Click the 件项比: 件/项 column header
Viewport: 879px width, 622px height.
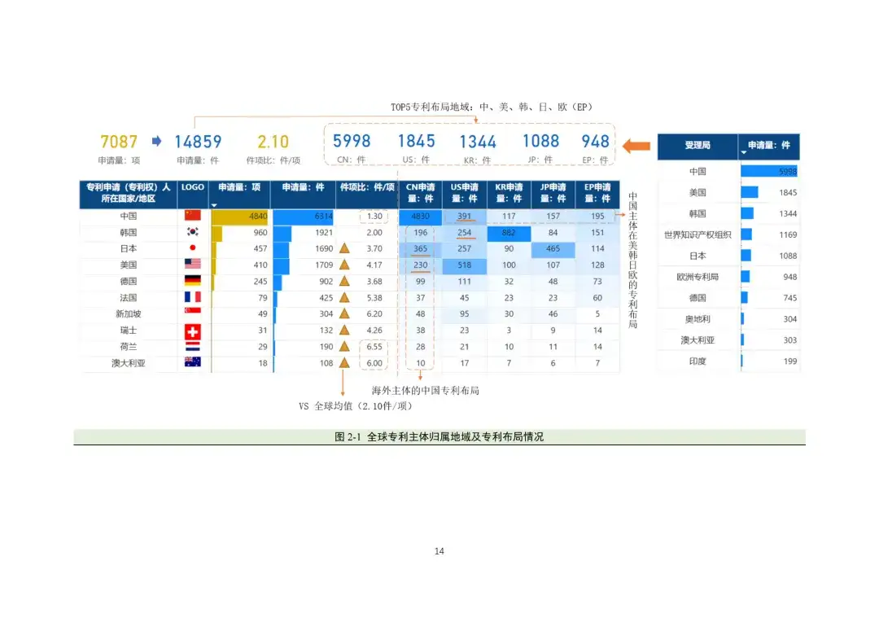pyautogui.click(x=367, y=193)
